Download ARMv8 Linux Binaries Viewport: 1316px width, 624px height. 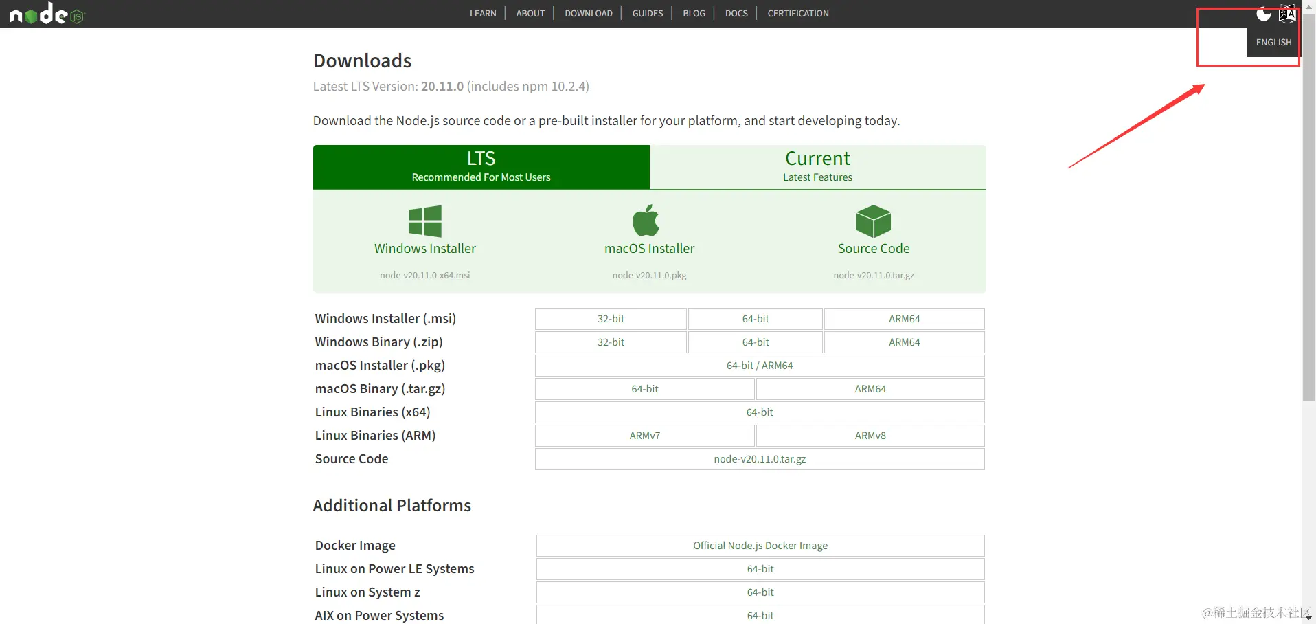point(870,436)
